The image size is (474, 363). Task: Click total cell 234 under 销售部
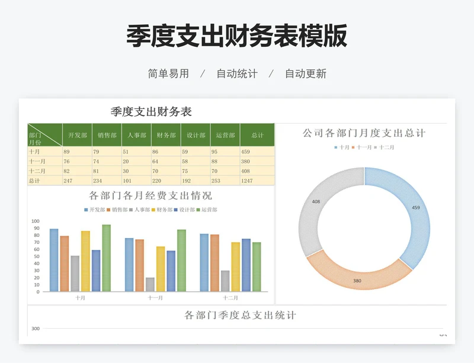click(107, 181)
